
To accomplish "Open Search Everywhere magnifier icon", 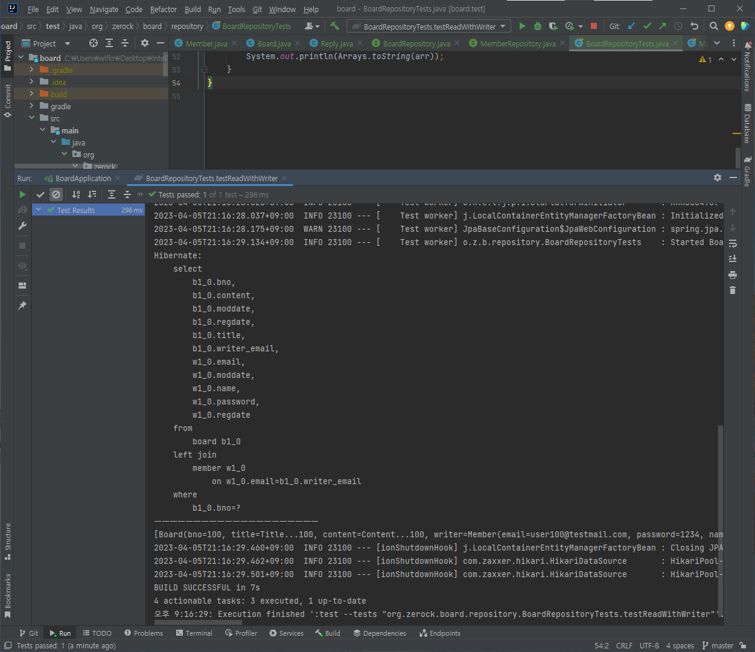I will tap(714, 26).
